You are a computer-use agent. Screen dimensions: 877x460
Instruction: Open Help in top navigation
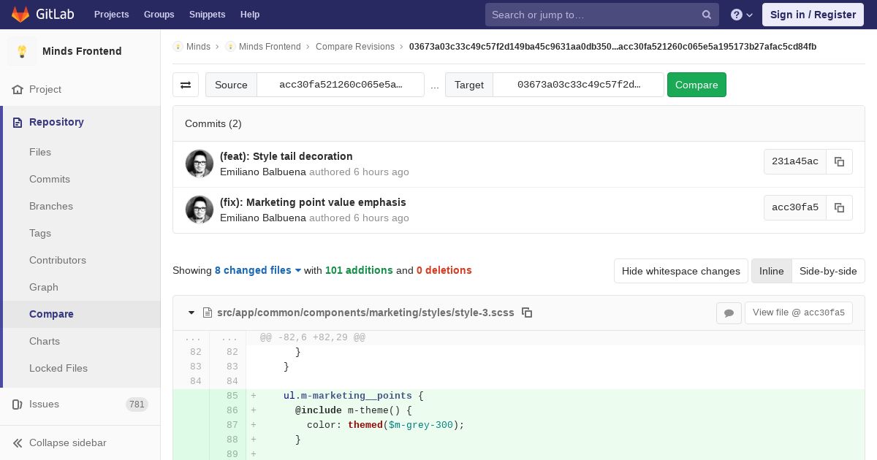click(250, 15)
